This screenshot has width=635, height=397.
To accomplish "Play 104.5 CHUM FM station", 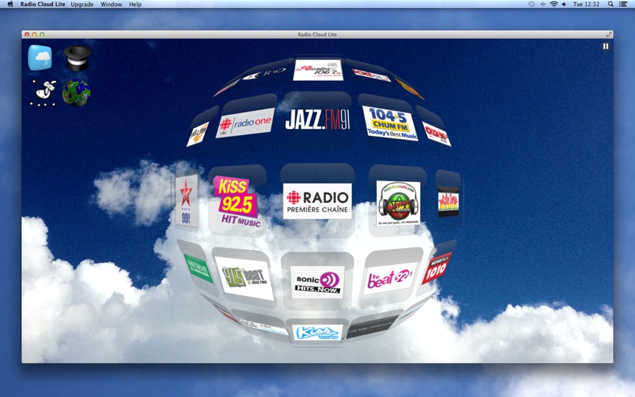I will click(390, 123).
